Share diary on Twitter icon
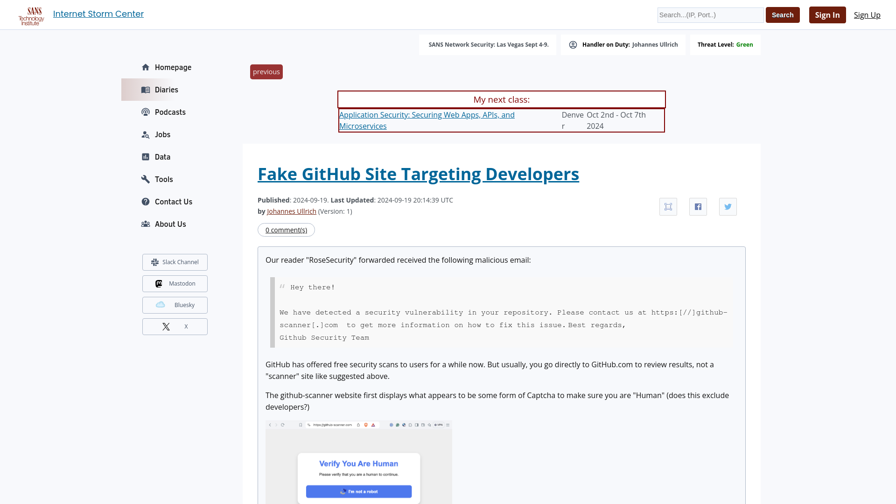The height and width of the screenshot is (504, 896). [728, 207]
